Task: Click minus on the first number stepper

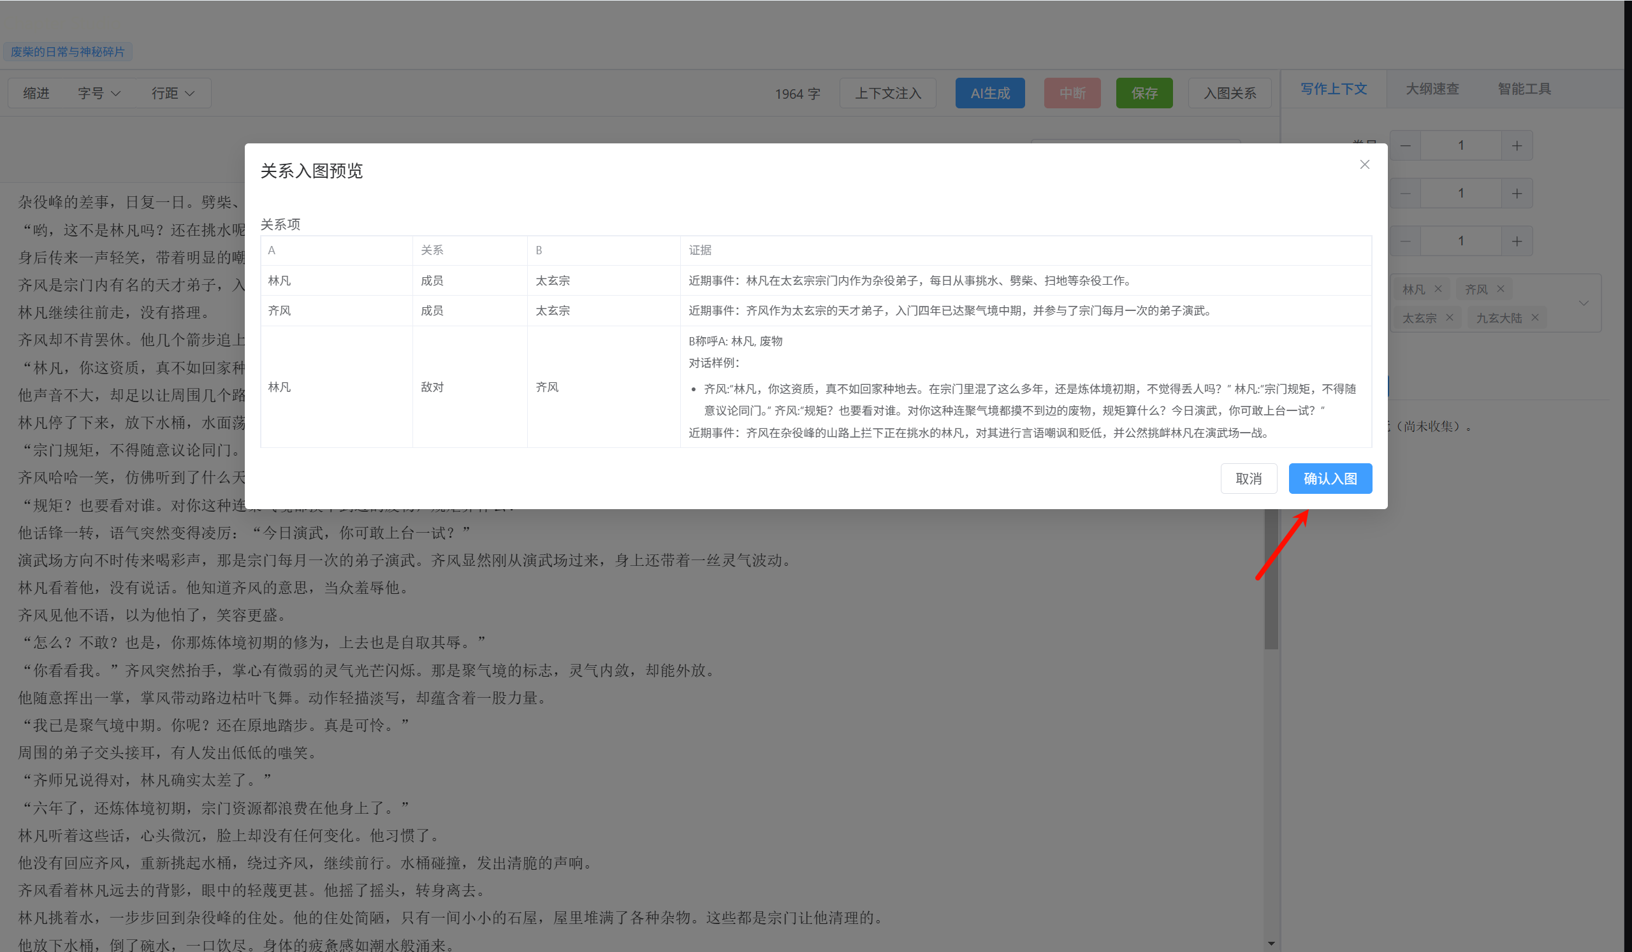Action: [x=1405, y=146]
